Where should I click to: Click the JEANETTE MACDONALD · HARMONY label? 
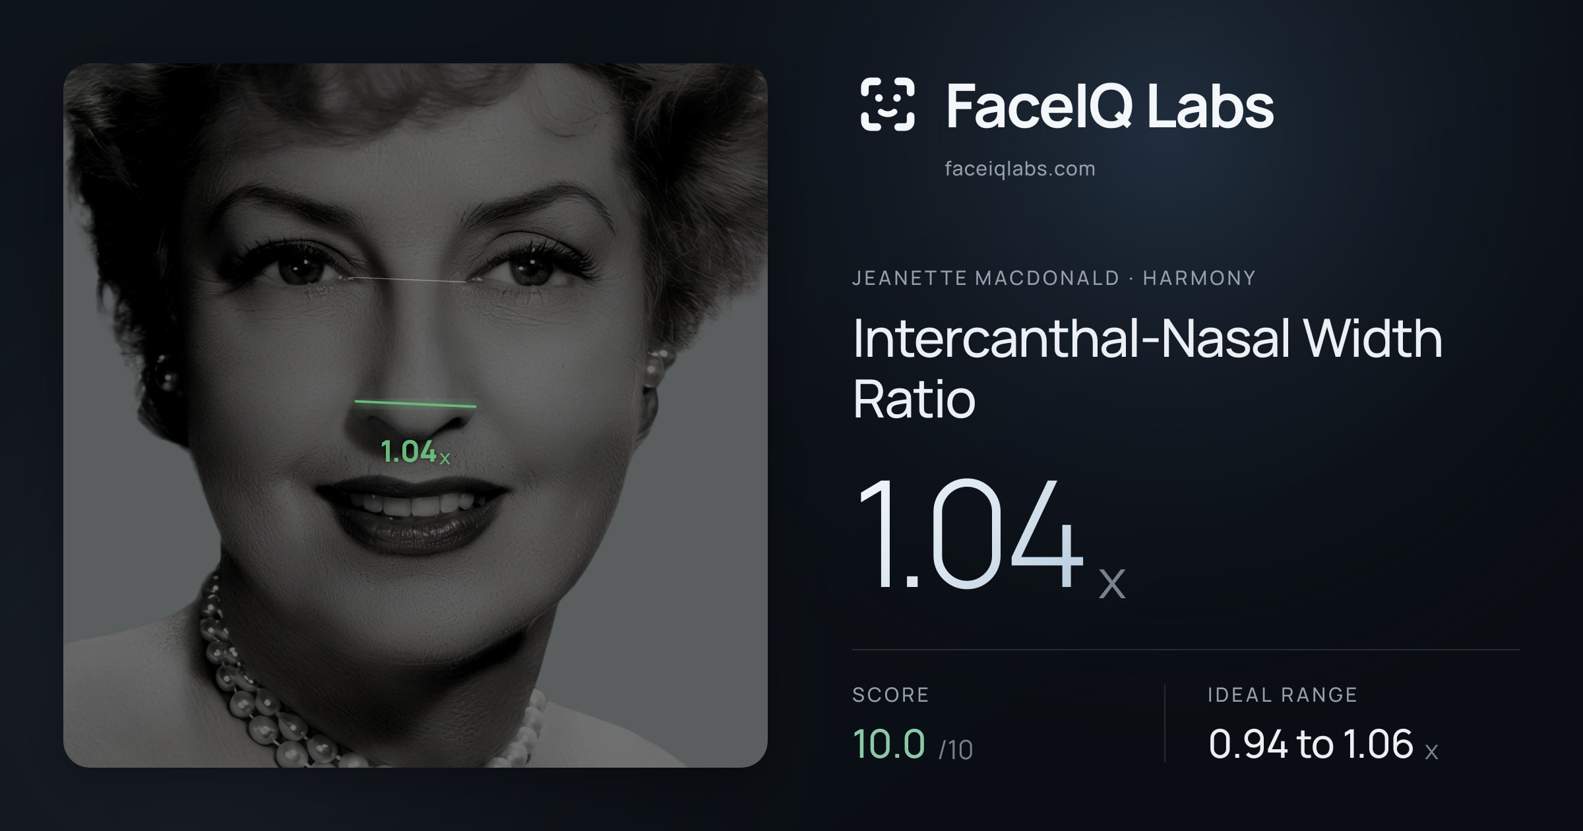(x=1054, y=278)
